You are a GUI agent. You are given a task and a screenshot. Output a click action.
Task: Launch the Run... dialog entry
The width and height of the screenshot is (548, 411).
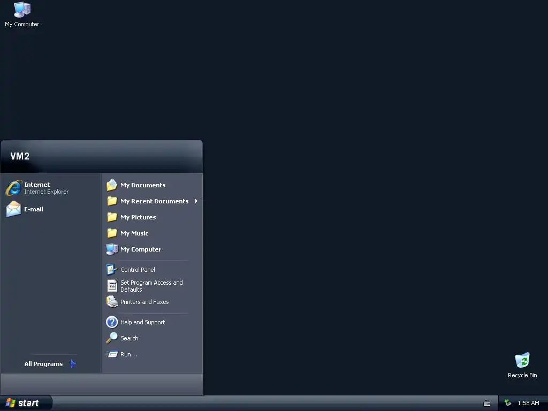(128, 354)
